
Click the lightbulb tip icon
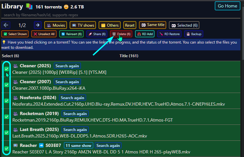4,42
